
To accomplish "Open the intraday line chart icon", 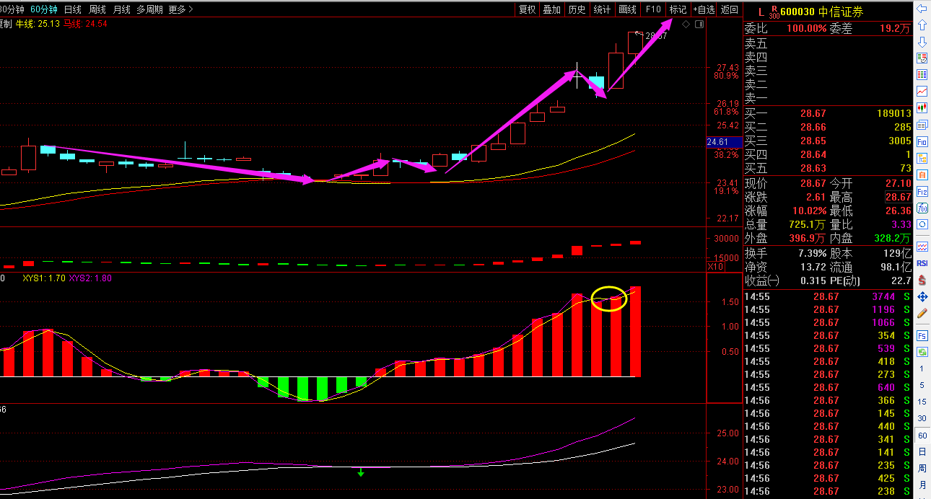I will pyautogui.click(x=922, y=92).
